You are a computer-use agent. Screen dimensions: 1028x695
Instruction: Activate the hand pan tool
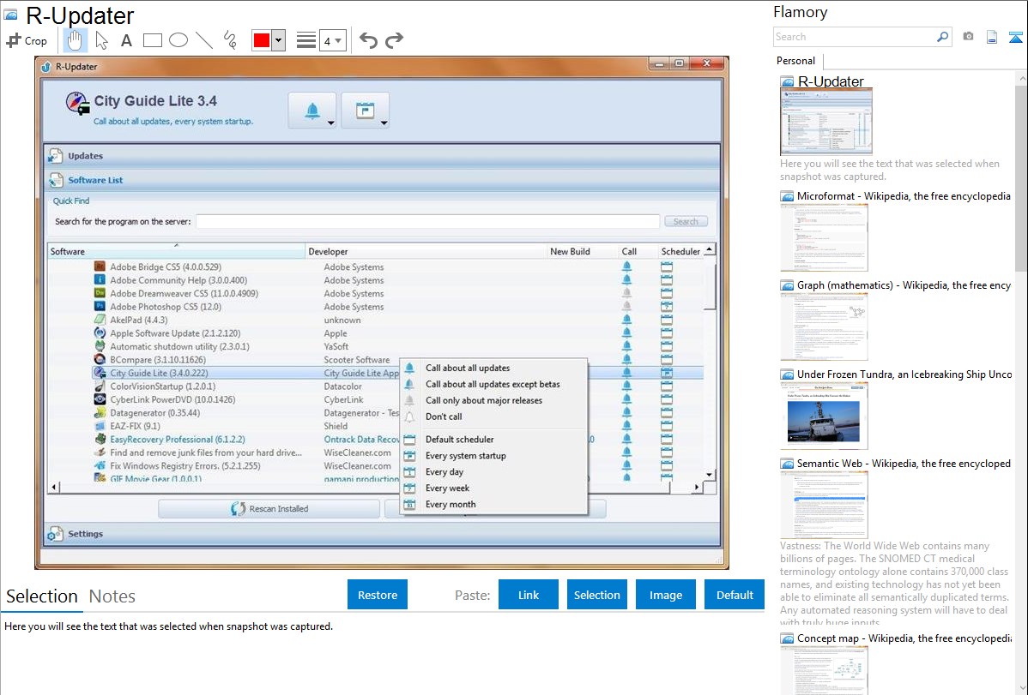[x=75, y=40]
